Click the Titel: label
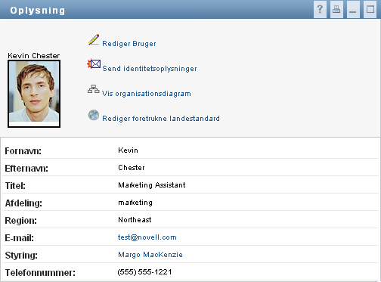The height and width of the screenshot is (282, 381). point(15,186)
